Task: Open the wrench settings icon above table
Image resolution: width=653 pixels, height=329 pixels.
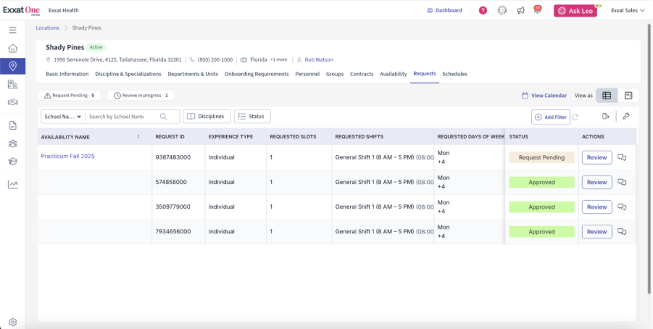Action: tap(626, 116)
